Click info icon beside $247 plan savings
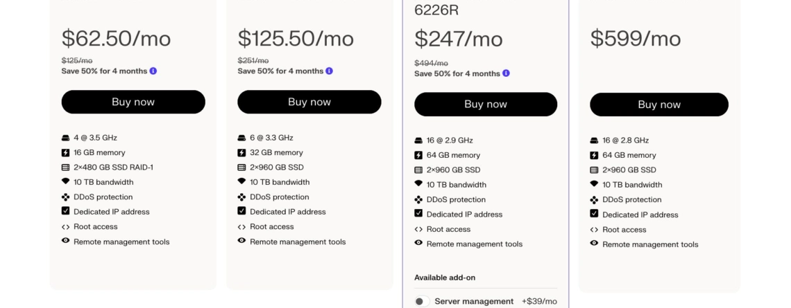 tap(506, 73)
